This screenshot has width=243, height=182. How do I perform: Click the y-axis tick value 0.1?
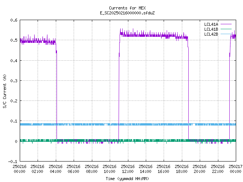pyautogui.click(x=14, y=121)
